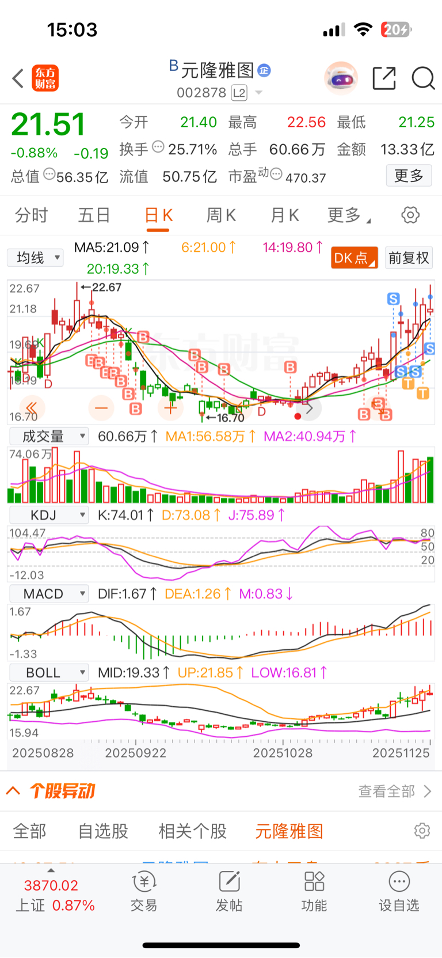Switch to the 月K tab
442x958 pixels.
pyautogui.click(x=284, y=215)
